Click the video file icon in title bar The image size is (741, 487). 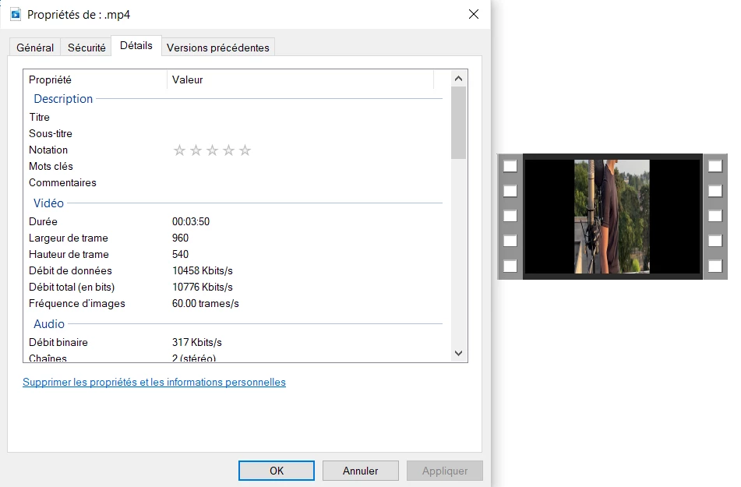point(16,14)
